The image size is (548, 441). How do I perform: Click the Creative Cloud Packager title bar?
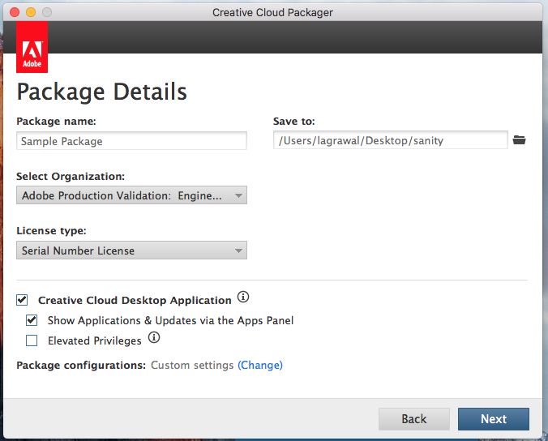click(x=272, y=12)
